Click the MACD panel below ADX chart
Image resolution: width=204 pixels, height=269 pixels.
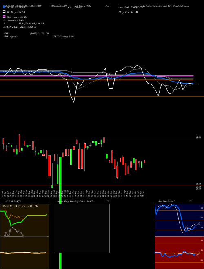click(24, 253)
